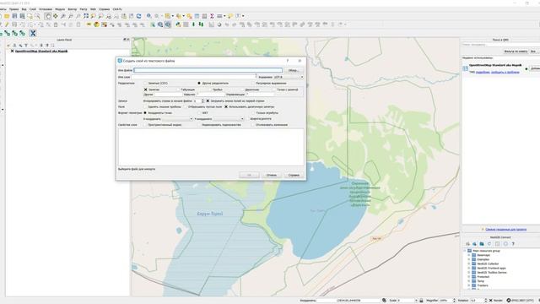Click the Zoom Full extent icon
Viewport: 540px width, 304px height.
pyautogui.click(x=86, y=16)
